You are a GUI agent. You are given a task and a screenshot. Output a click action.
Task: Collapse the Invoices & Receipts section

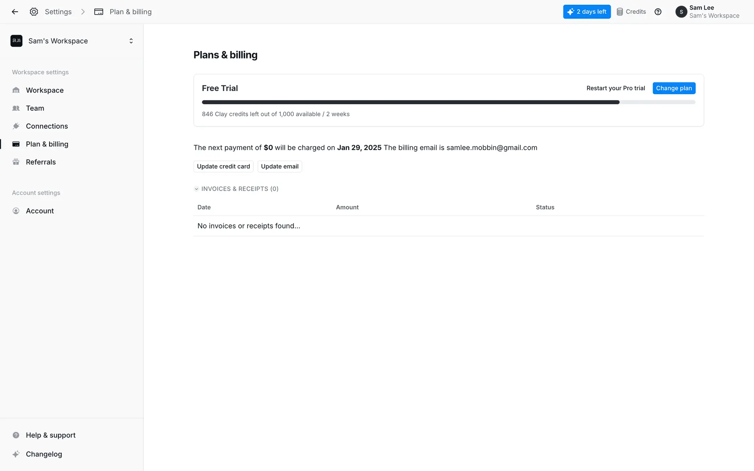(x=196, y=189)
